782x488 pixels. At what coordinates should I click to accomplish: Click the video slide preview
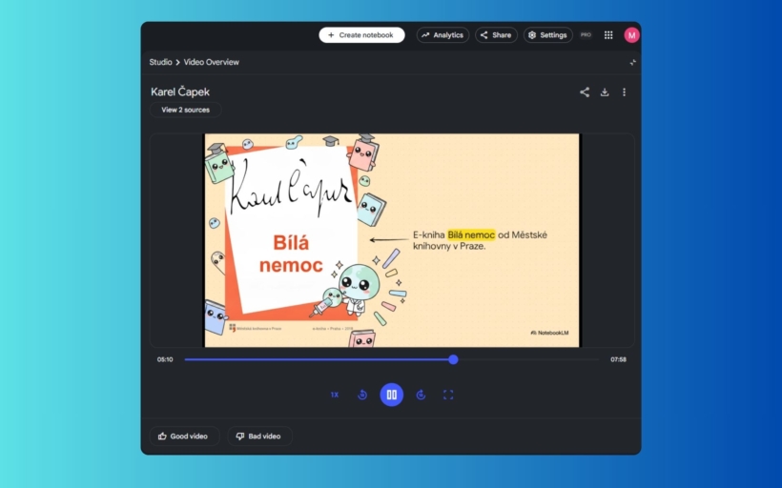coord(392,240)
